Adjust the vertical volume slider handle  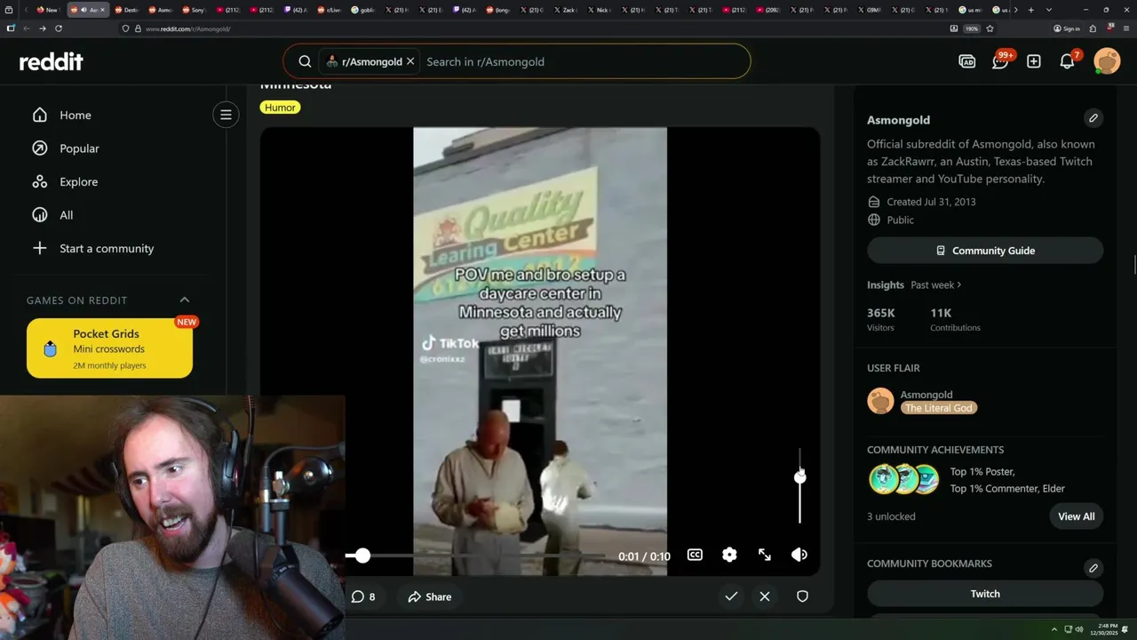(799, 477)
